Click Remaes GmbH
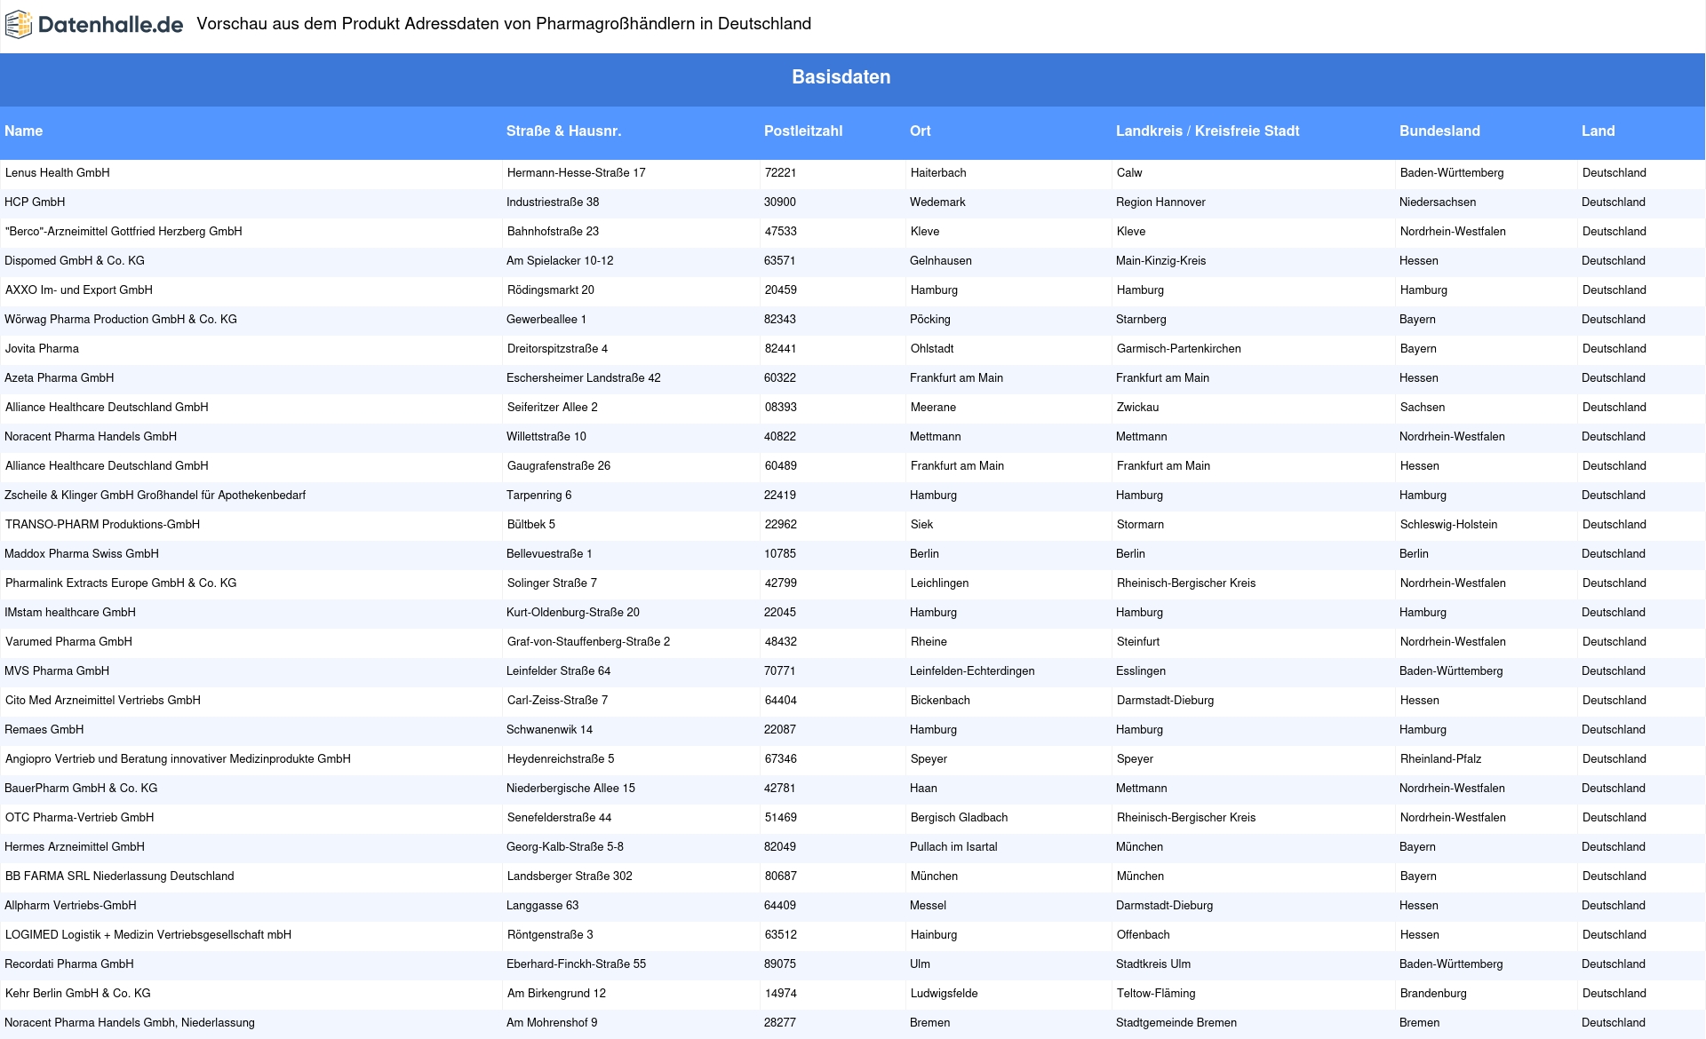The width and height of the screenshot is (1706, 1039). point(44,729)
